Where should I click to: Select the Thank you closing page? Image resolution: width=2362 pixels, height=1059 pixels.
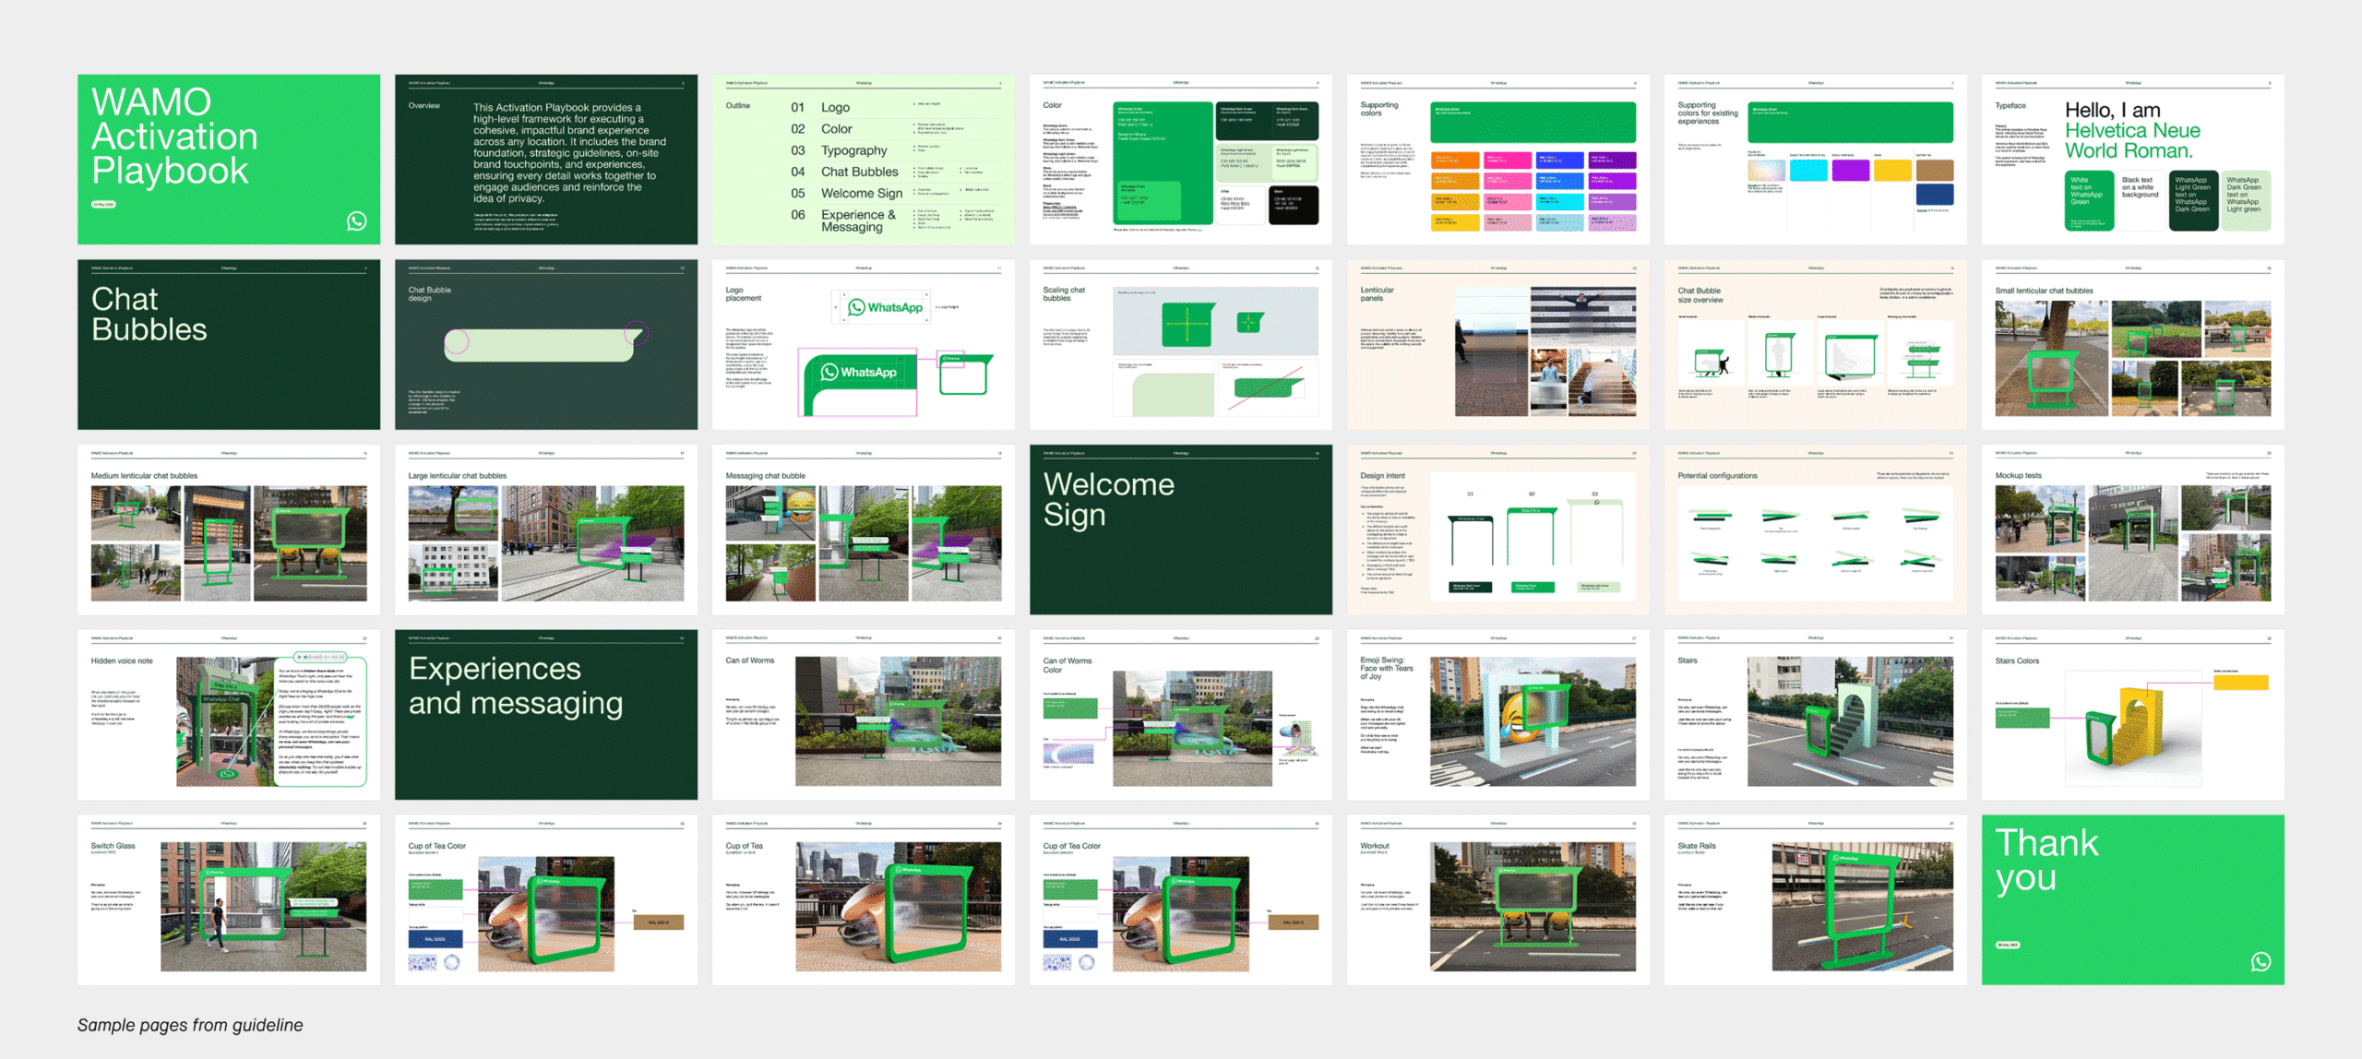[2133, 899]
